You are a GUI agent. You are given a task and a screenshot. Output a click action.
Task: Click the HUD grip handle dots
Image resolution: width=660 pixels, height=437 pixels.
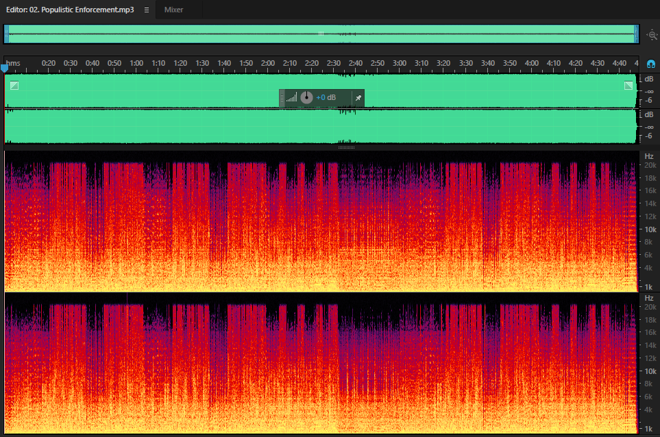[282, 98]
